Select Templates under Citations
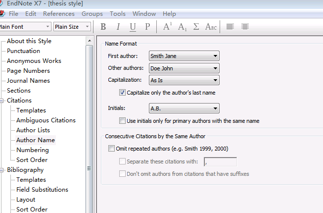The image size is (323, 213). [31, 110]
